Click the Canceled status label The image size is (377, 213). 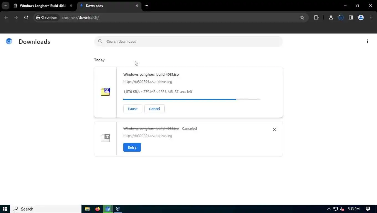point(189,128)
